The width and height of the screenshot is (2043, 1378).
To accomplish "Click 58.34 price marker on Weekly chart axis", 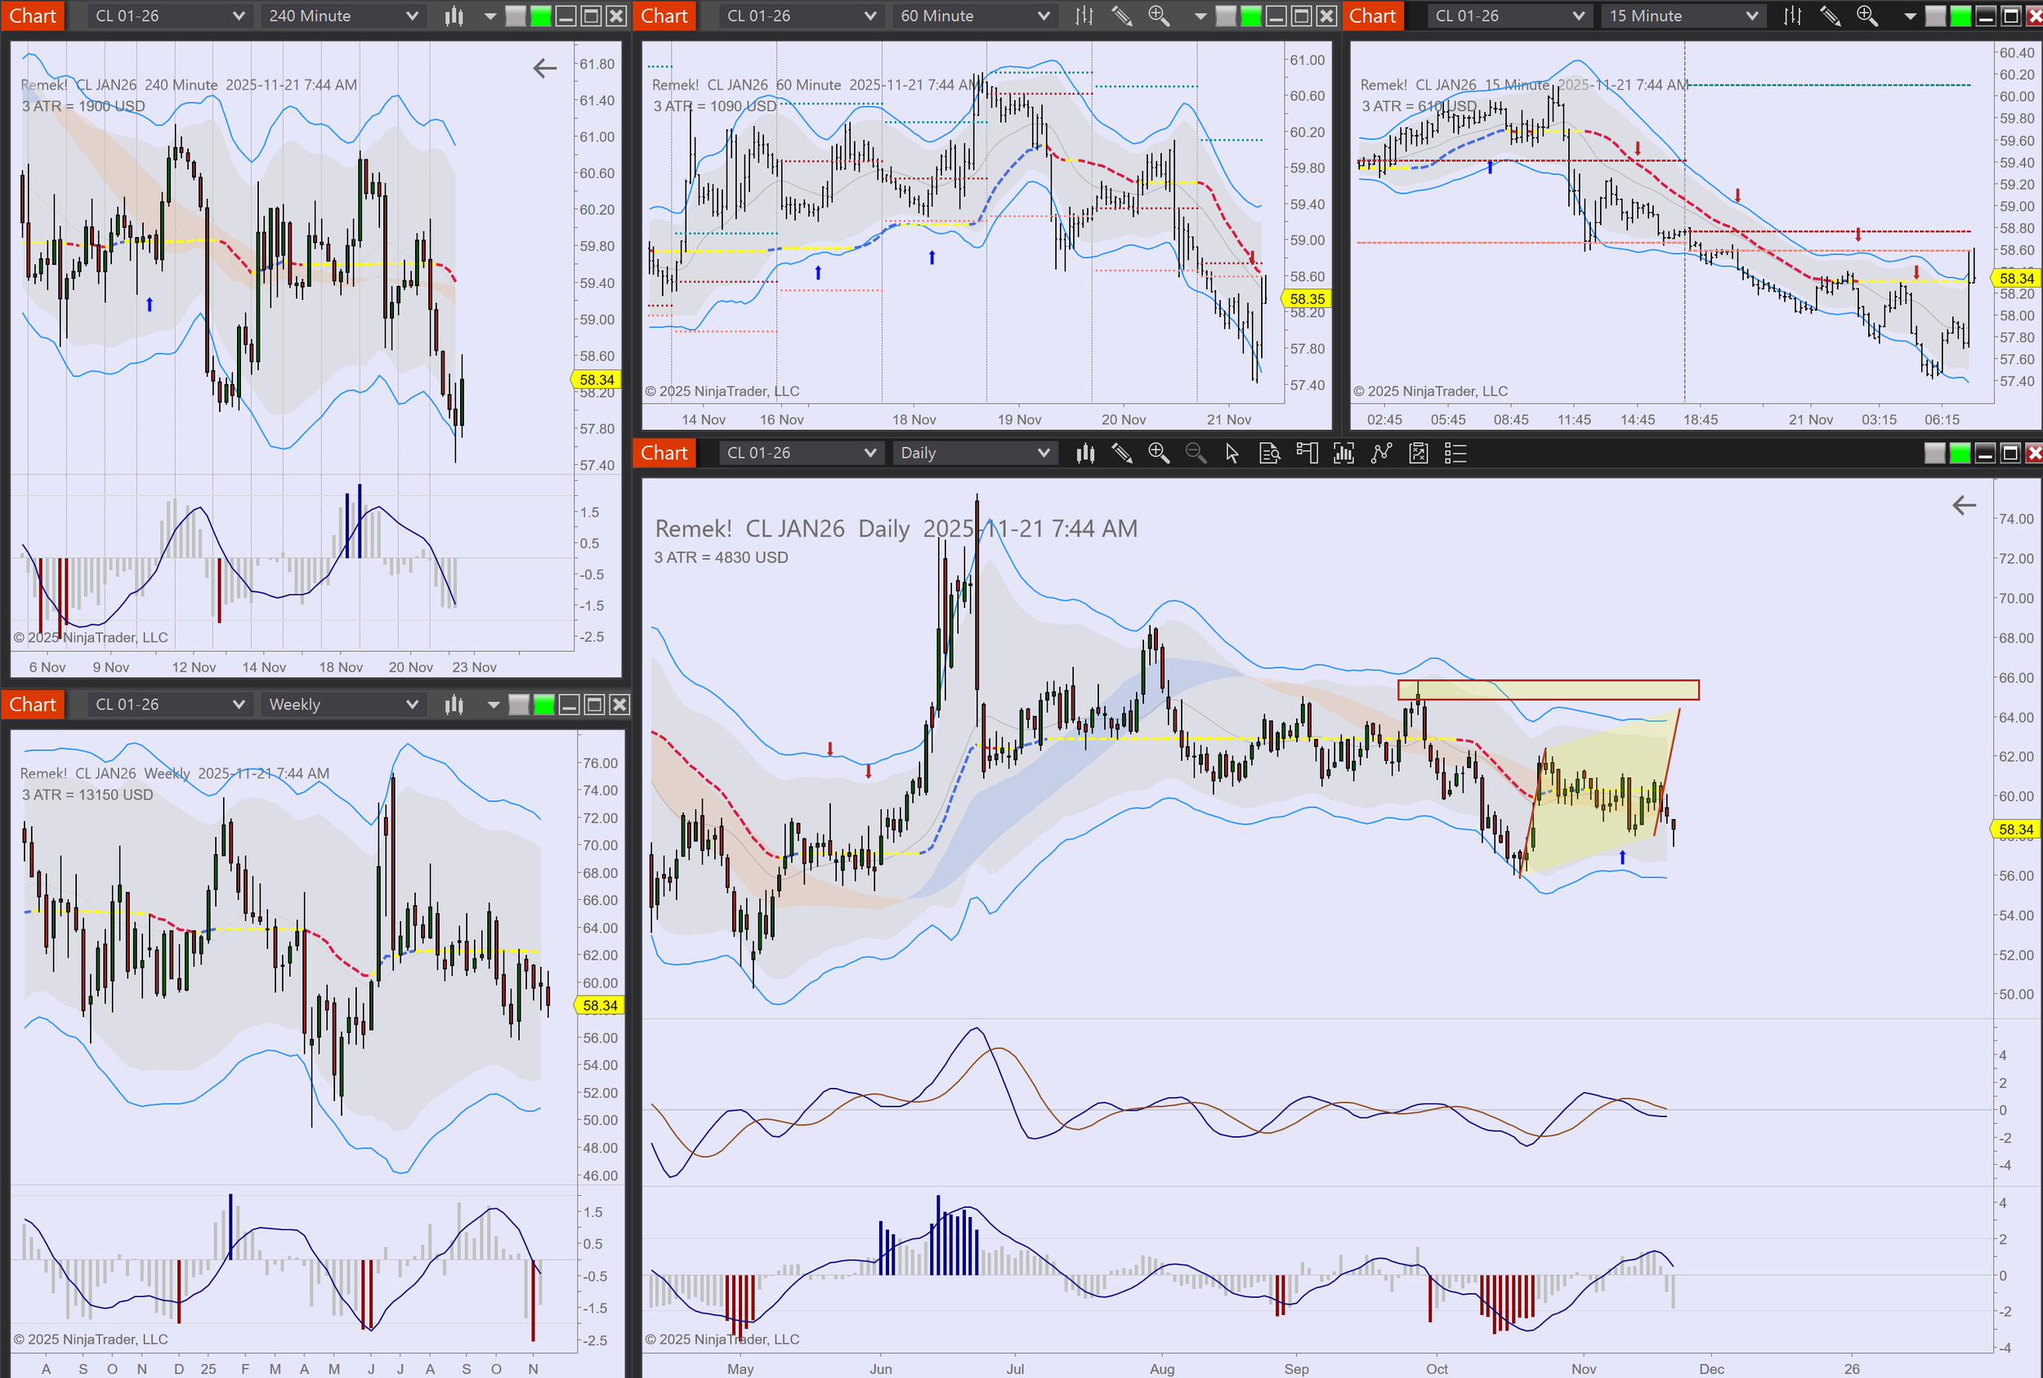I will pos(599,1004).
